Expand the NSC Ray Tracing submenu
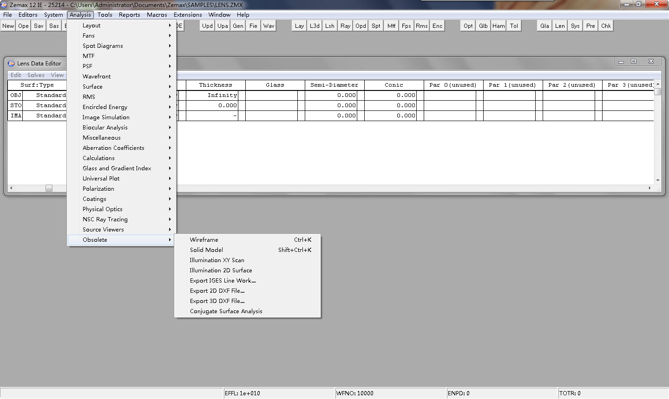 [121, 219]
